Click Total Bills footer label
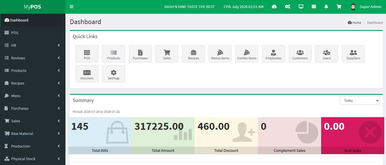 click(x=100, y=150)
